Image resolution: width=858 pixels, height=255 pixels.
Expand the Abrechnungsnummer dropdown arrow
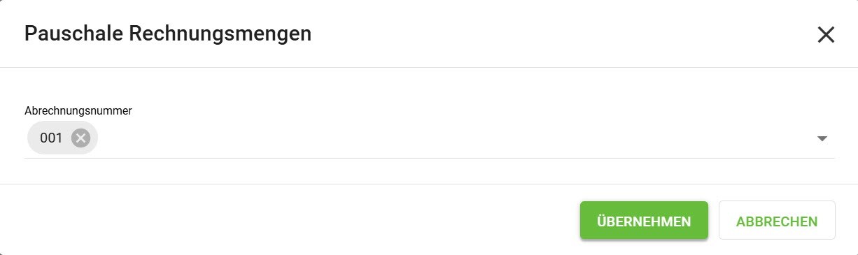[x=822, y=138]
